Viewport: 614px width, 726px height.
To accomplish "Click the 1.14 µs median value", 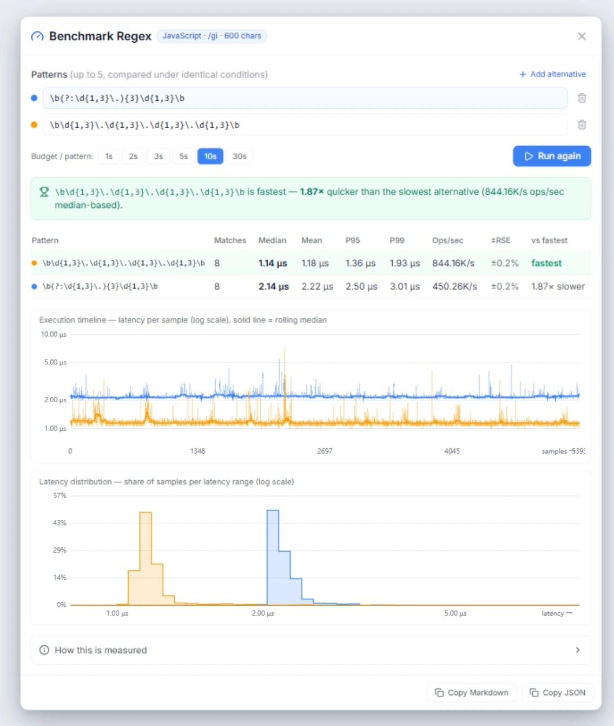I will point(273,263).
